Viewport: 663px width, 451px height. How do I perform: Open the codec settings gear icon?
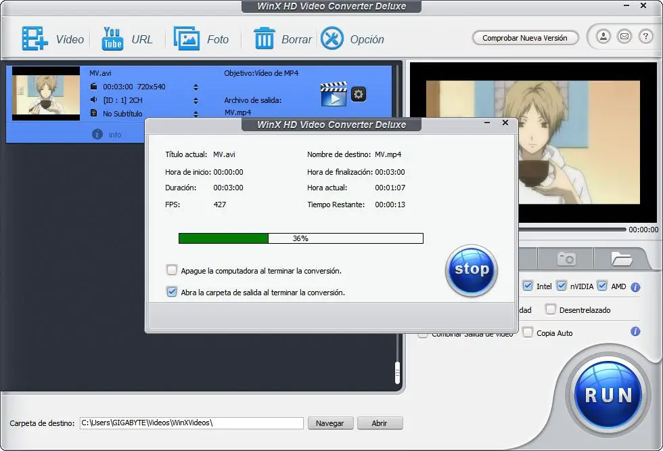point(359,94)
